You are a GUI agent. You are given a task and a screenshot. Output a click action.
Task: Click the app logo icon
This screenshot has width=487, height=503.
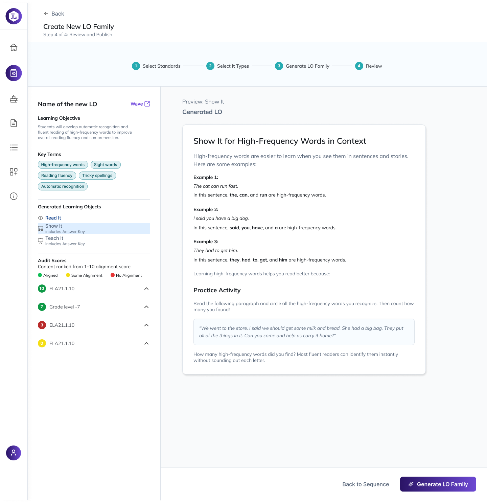(x=14, y=16)
